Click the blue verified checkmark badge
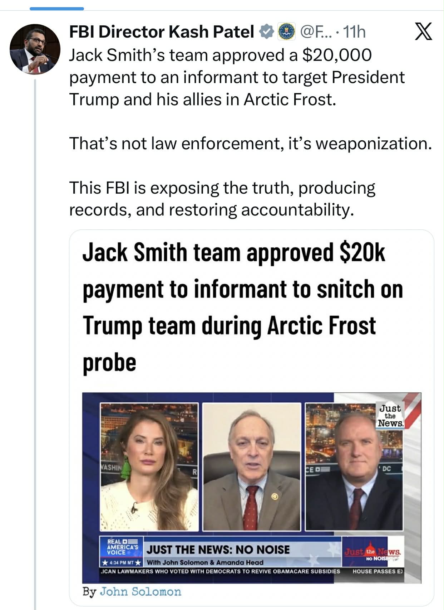444x610 pixels. click(x=266, y=32)
